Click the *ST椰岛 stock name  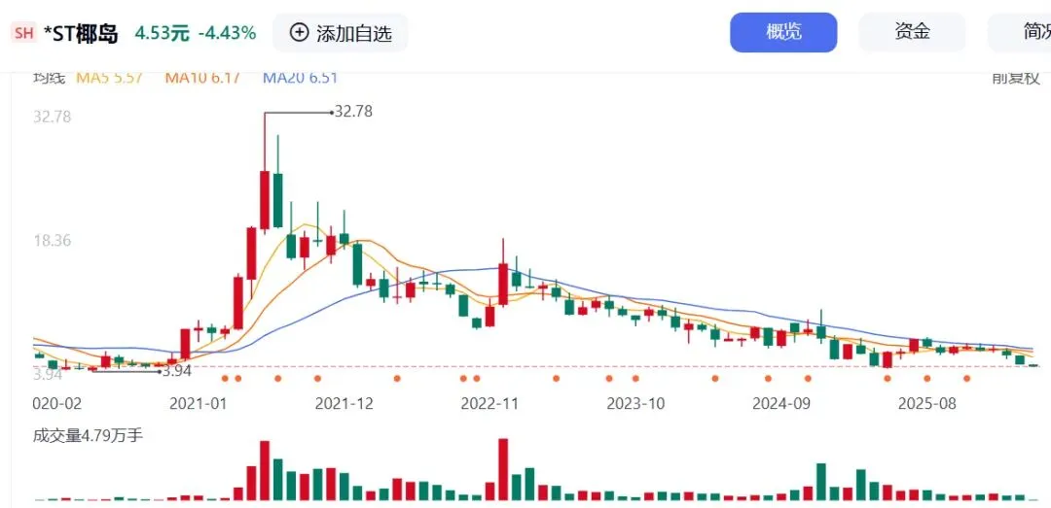tap(81, 33)
